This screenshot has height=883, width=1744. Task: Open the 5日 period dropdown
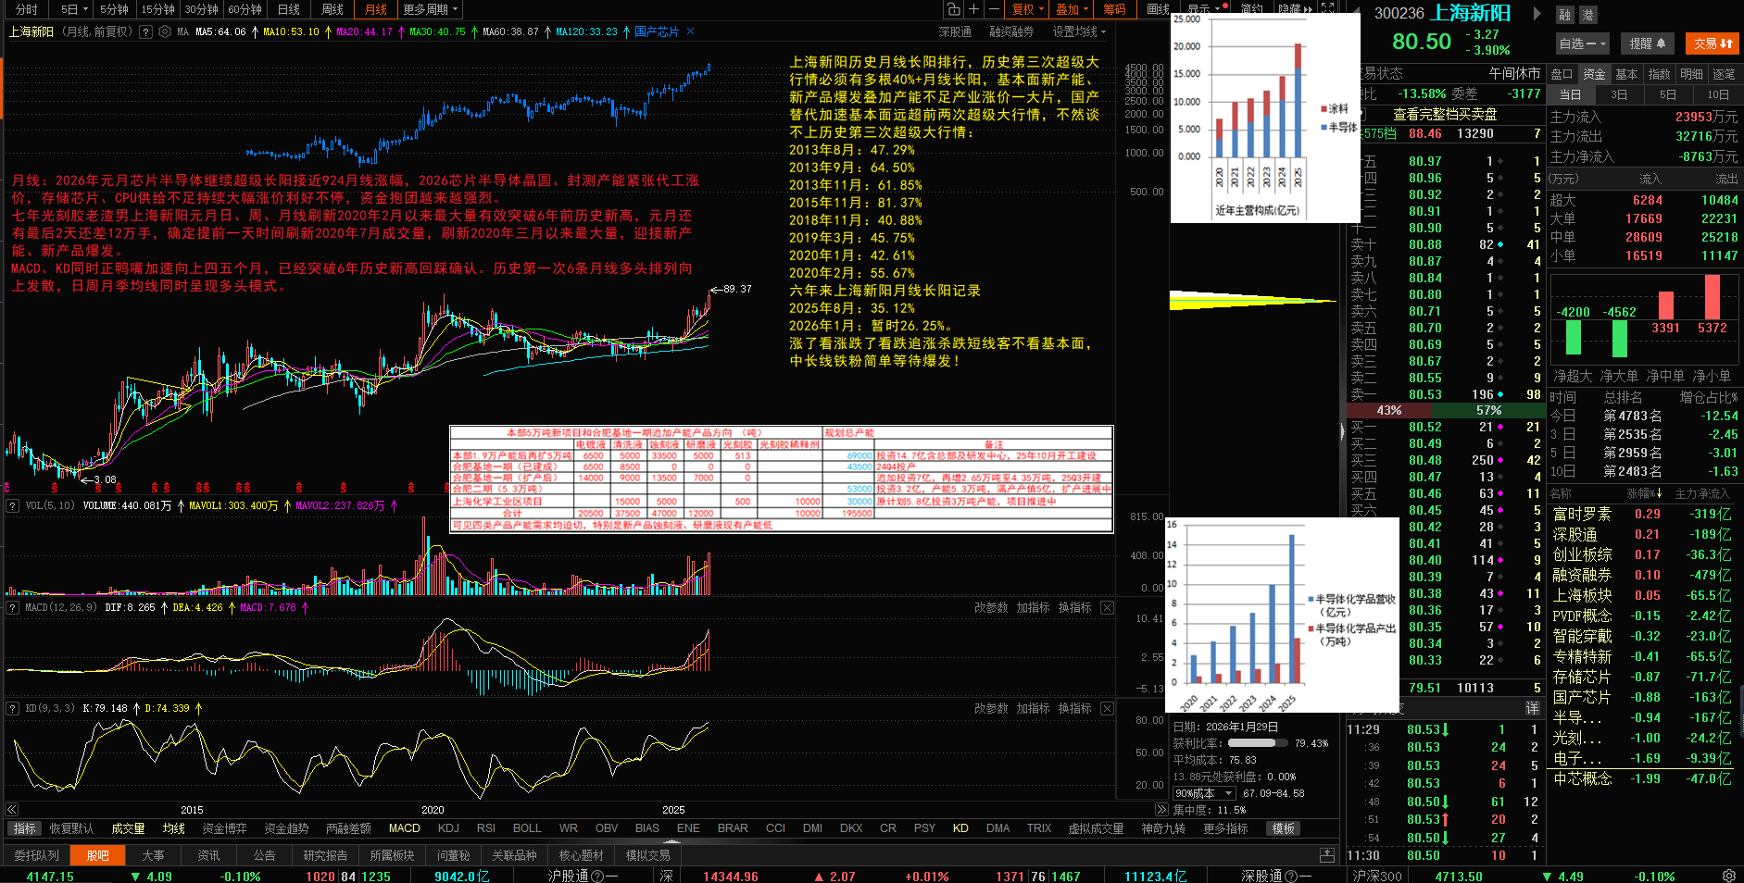(74, 9)
